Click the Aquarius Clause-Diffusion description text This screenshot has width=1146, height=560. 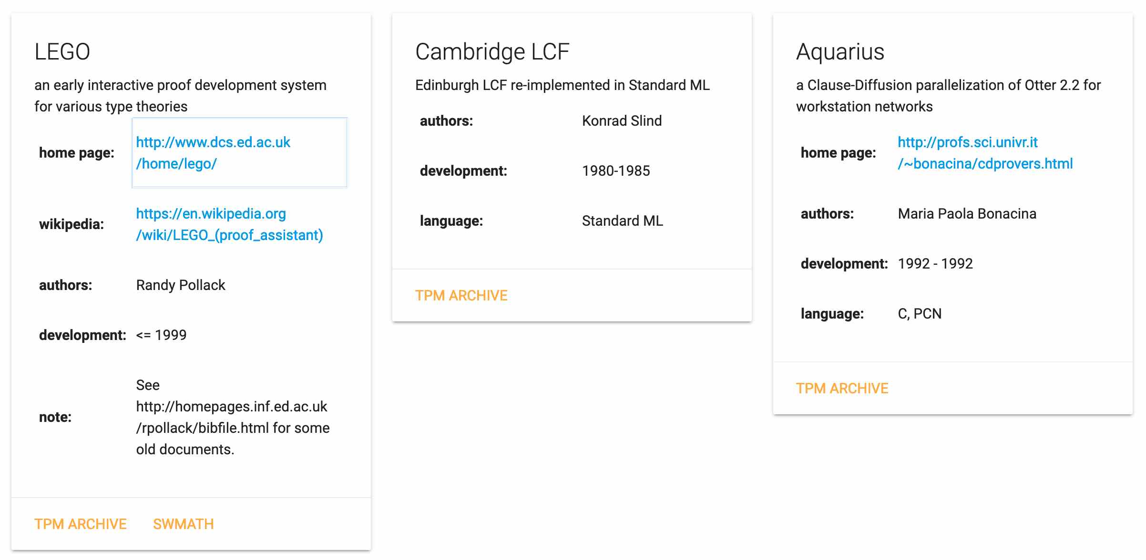point(949,96)
